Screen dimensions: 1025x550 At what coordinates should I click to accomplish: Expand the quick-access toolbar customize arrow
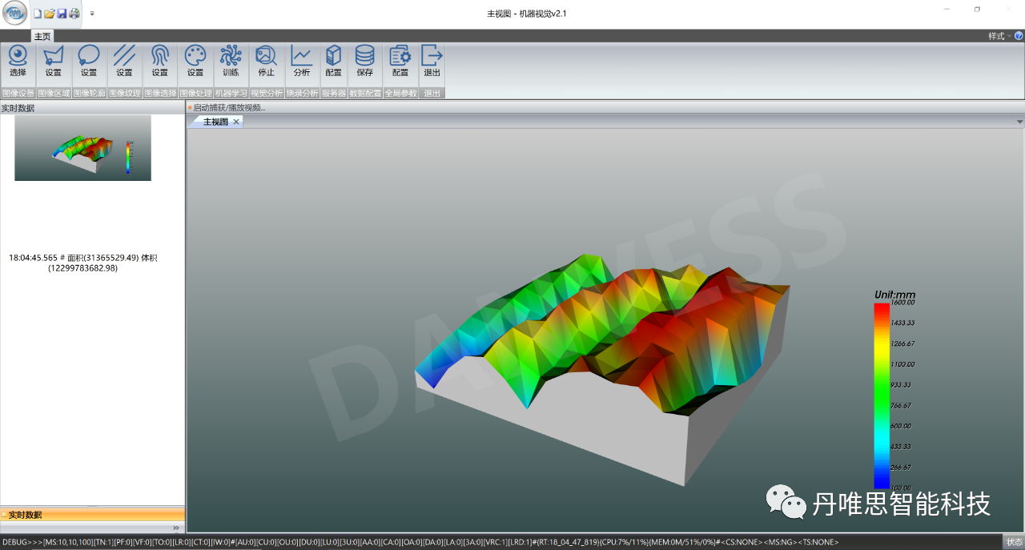[x=92, y=14]
